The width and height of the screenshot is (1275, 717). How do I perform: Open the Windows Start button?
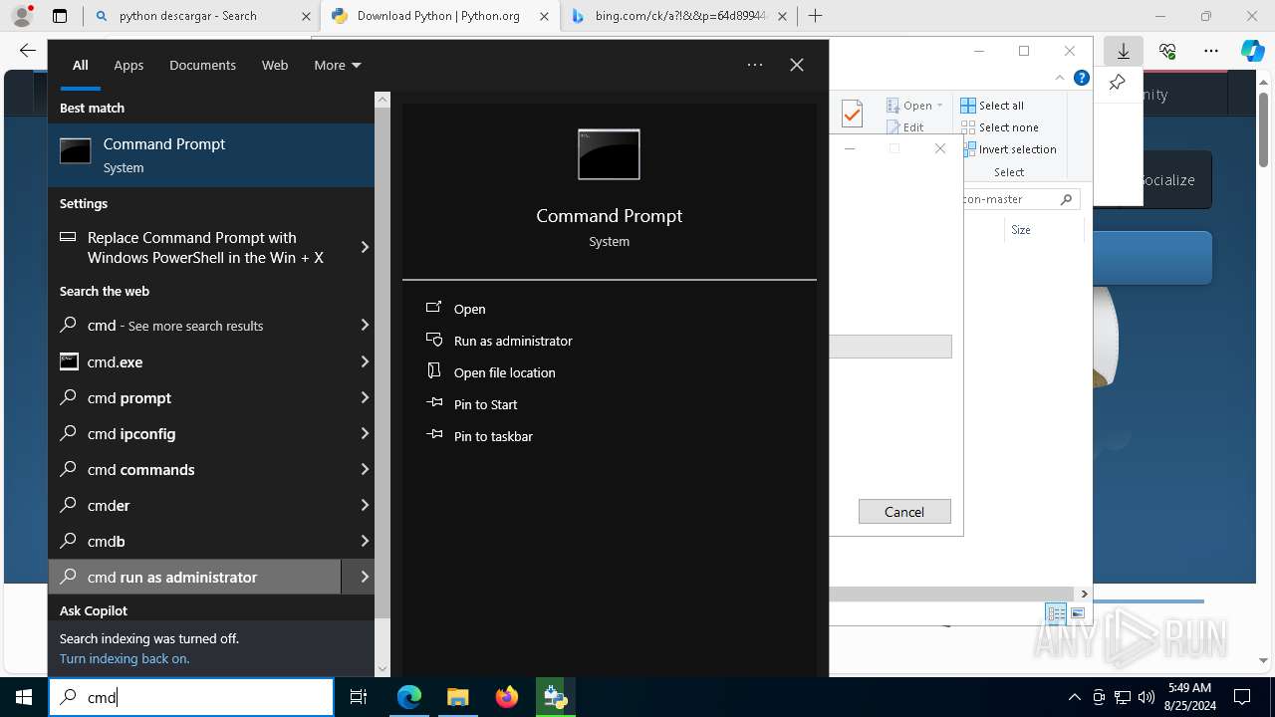[x=24, y=697]
